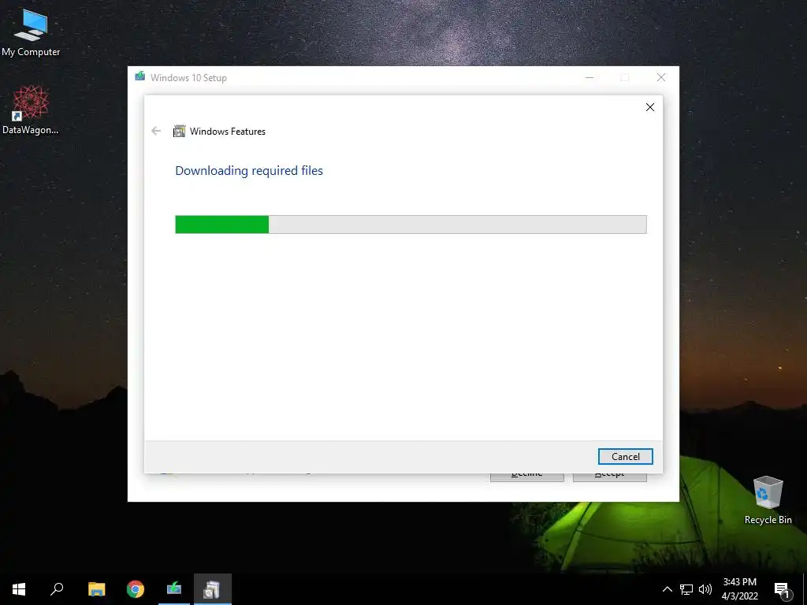The height and width of the screenshot is (605, 807).
Task: Open the Recycle Bin desktop icon
Action: click(768, 500)
